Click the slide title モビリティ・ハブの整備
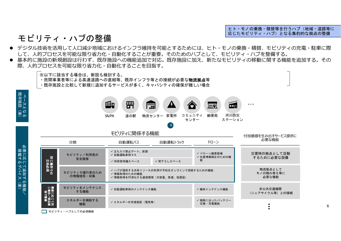Viewport: 341px width, 241px height. coord(65,38)
